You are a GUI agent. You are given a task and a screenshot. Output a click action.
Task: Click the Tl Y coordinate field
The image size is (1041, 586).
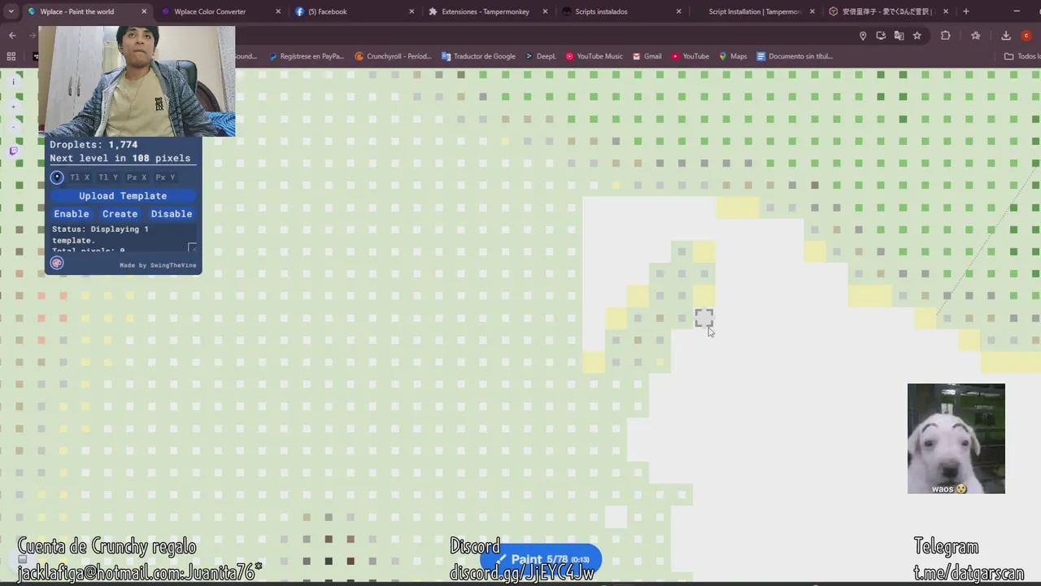click(x=108, y=177)
